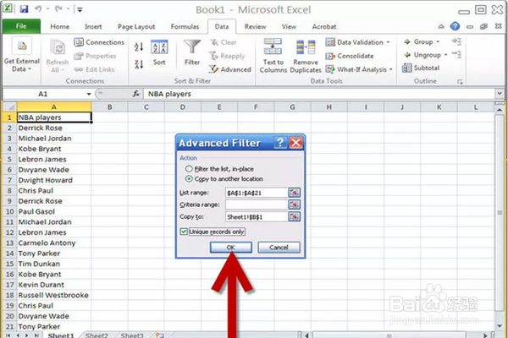
Task: Click OK in Advanced Filter dialog
Action: pos(230,248)
